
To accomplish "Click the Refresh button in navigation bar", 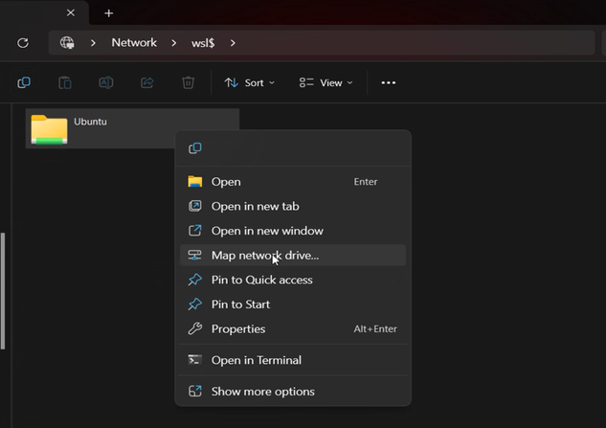I will pos(23,43).
